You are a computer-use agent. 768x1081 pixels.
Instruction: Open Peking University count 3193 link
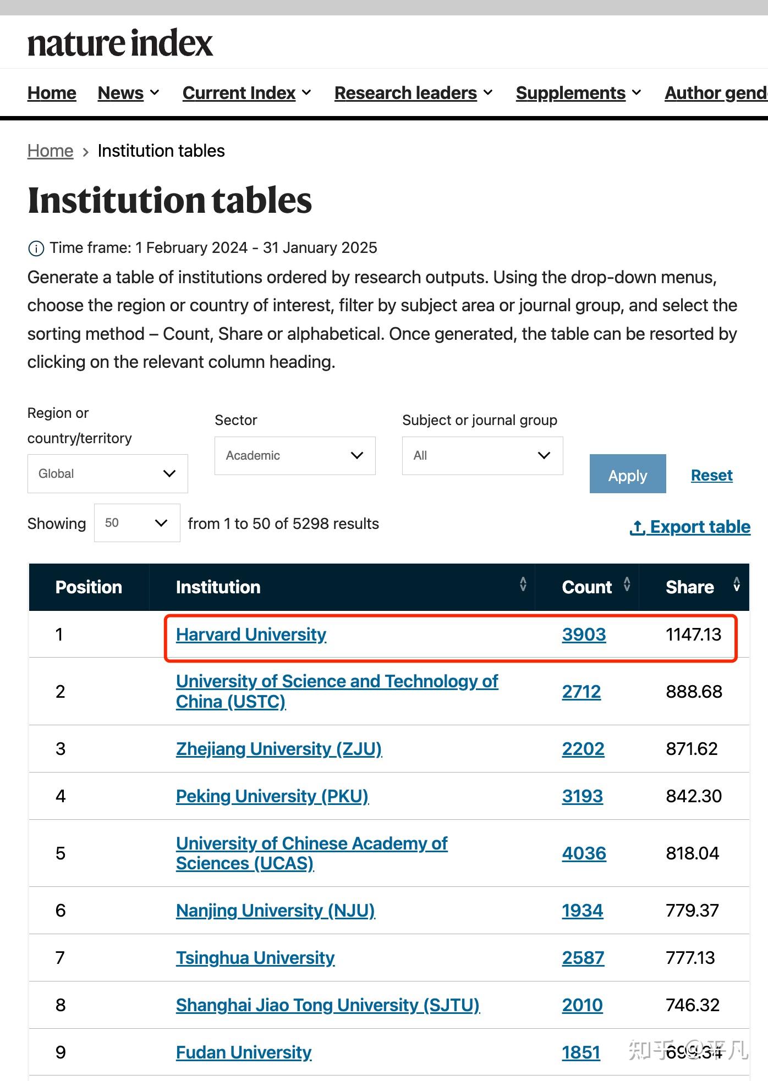(583, 796)
